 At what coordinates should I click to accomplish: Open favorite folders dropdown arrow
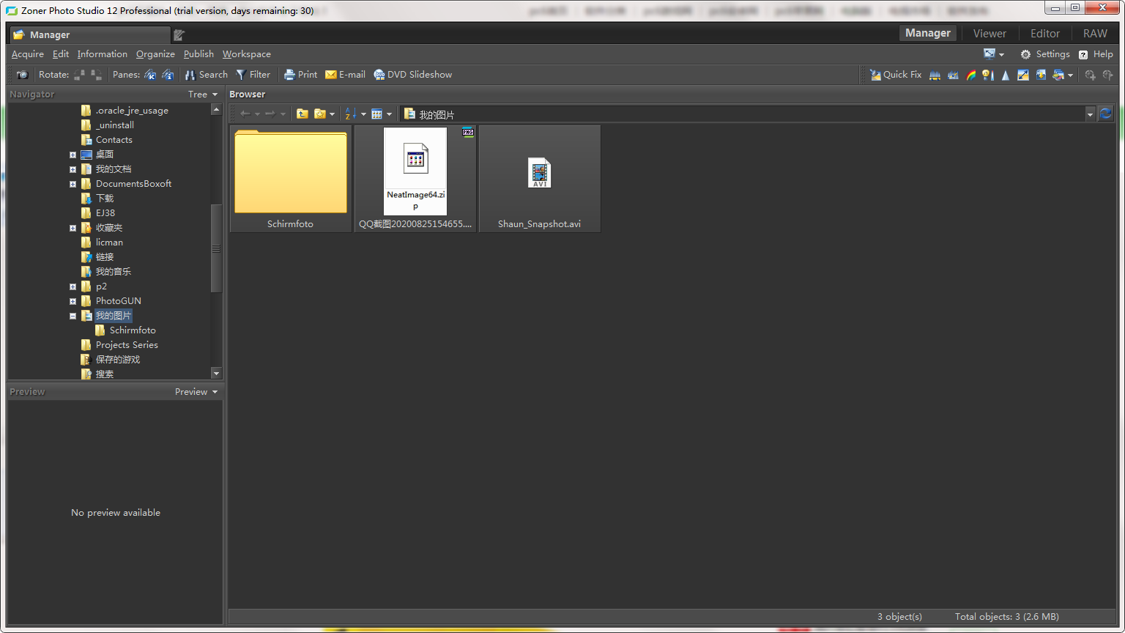(332, 114)
